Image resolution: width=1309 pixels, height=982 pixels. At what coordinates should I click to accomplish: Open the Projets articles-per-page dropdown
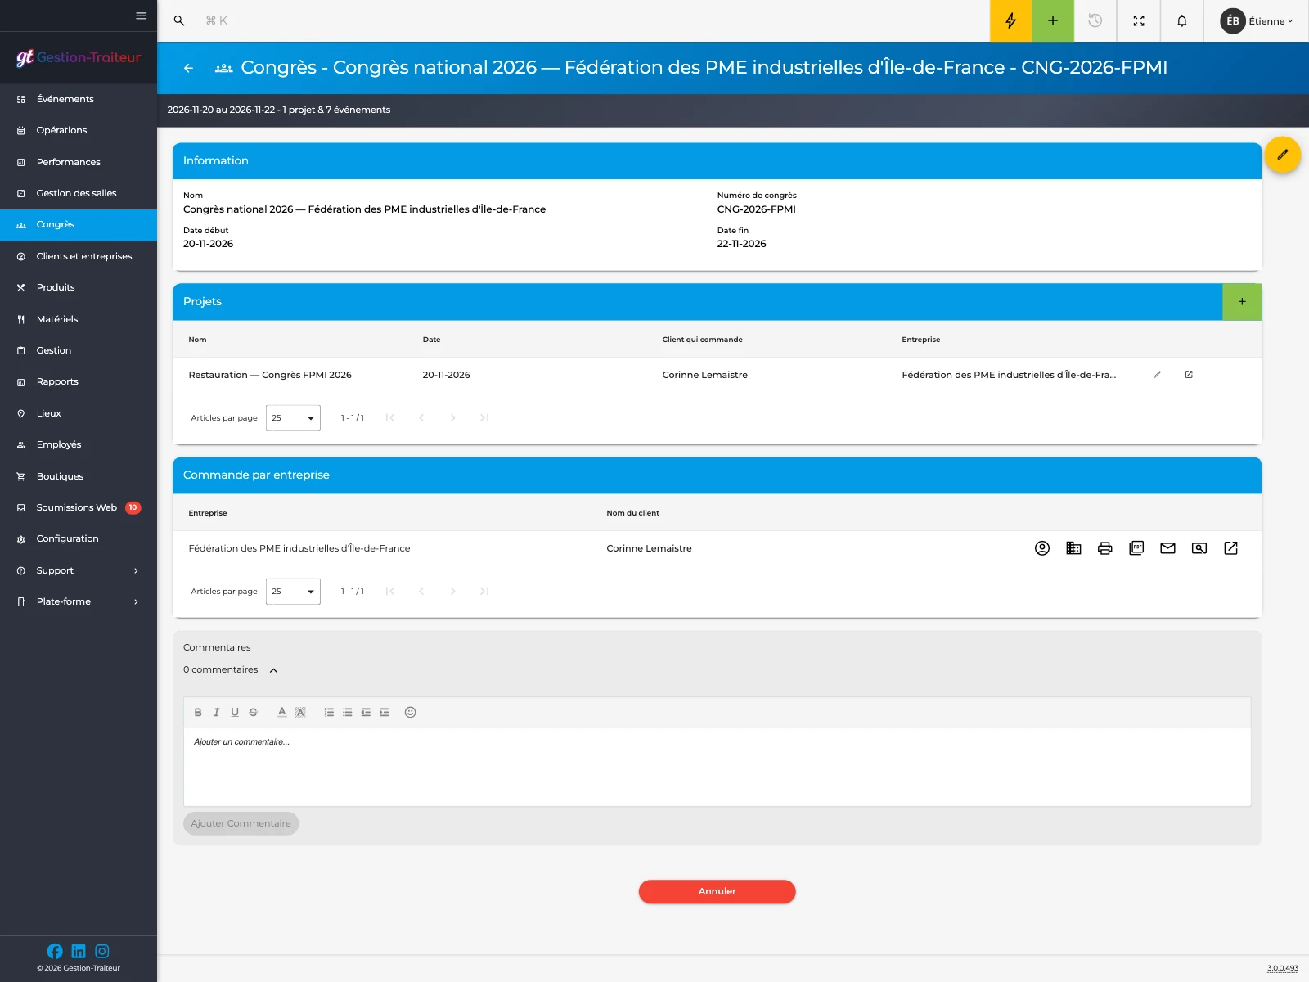pos(293,418)
